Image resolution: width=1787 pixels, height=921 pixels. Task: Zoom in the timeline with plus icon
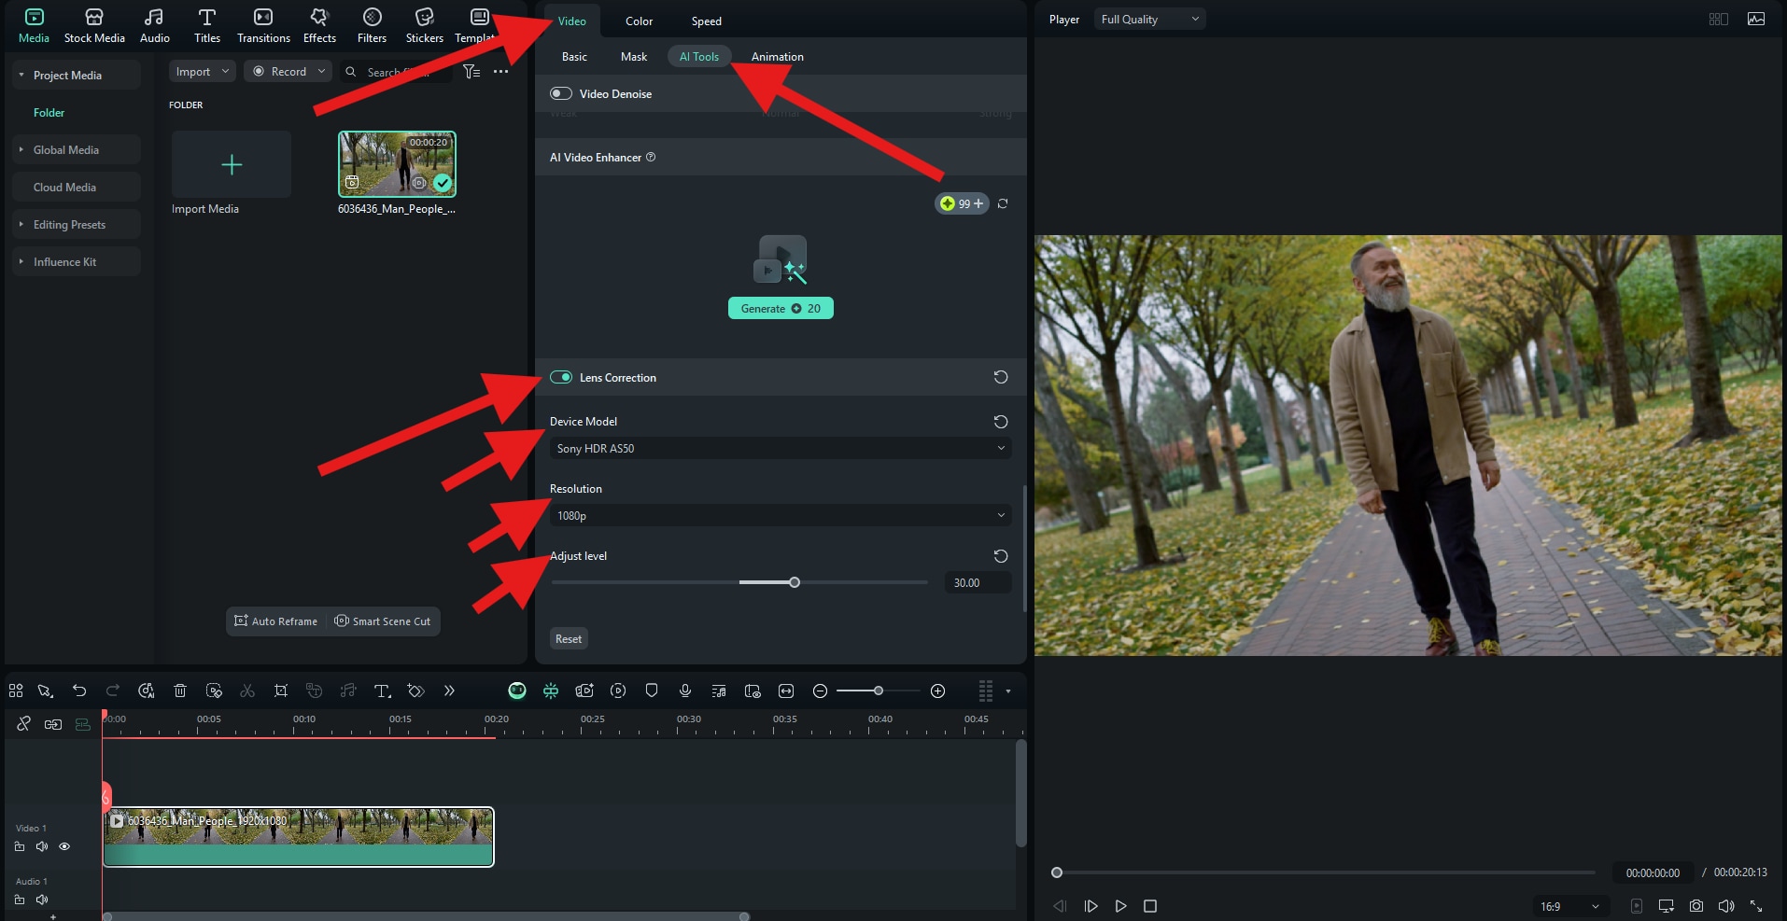pyautogui.click(x=938, y=691)
